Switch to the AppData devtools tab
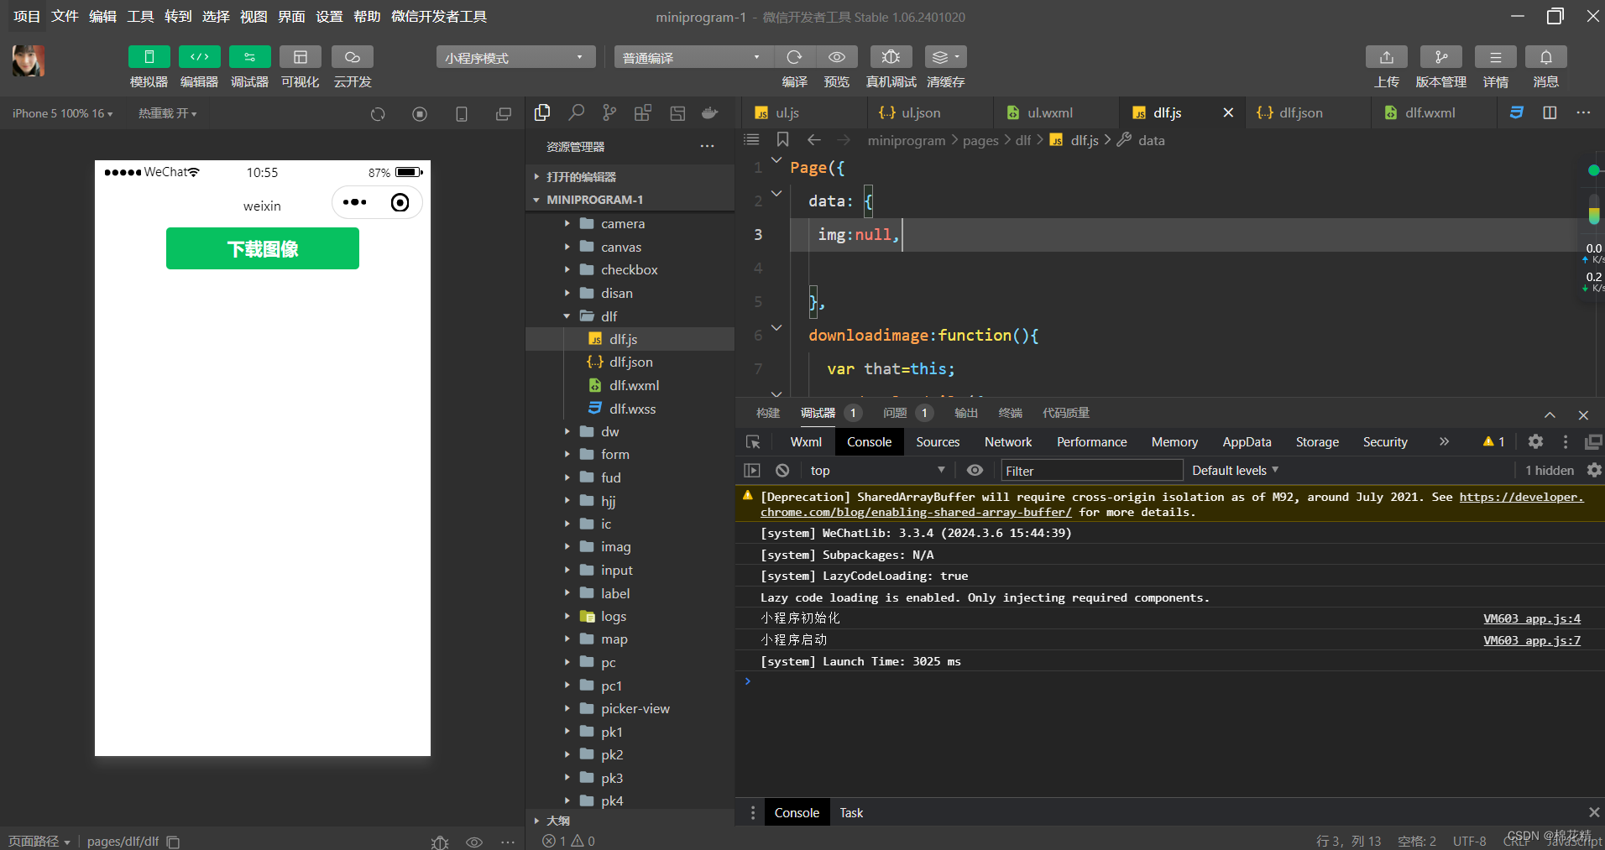1605x850 pixels. [x=1247, y=441]
